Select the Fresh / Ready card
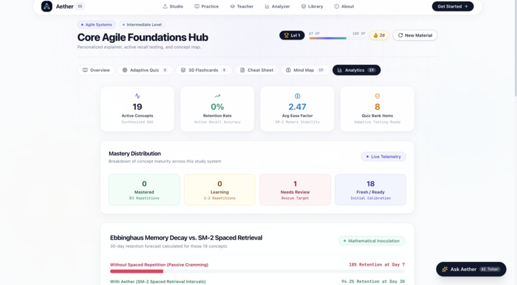Viewport: 517px width, 285px height. pos(371,190)
